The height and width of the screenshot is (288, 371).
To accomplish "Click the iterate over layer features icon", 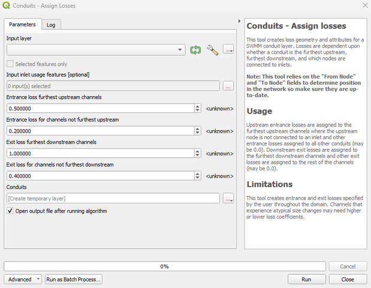I will click(195, 50).
